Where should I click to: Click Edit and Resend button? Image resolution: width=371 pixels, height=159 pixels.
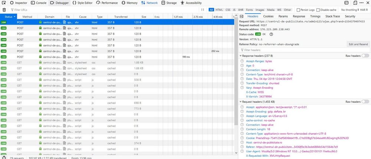358,44
